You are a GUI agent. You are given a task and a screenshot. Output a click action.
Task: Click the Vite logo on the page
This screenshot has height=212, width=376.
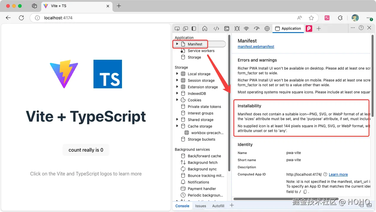(64, 74)
